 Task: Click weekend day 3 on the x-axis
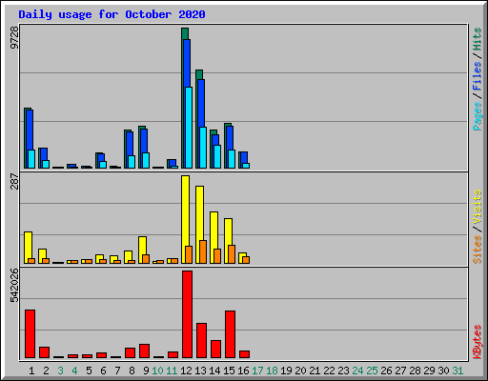(60, 371)
